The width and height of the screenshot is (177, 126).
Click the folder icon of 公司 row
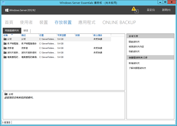(5, 39)
